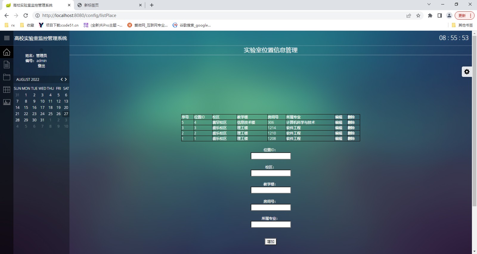Viewport: 477px width, 254px height.
Task: Open the rx bookmarks folder
Action: 10,25
